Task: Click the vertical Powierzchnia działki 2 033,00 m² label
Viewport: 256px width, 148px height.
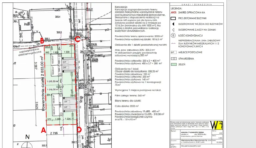Action: (43, 83)
